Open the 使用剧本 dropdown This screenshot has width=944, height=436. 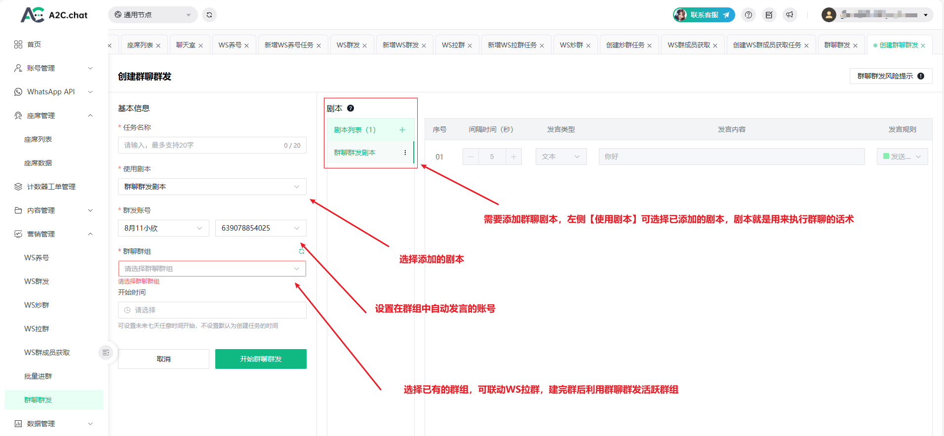point(212,187)
